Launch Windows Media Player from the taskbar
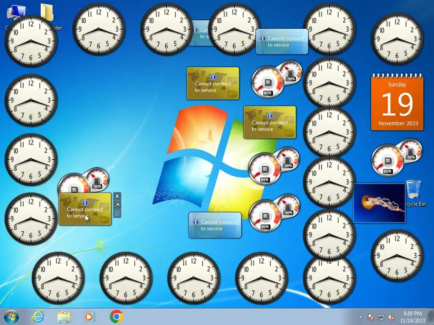The height and width of the screenshot is (325, 434). pyautogui.click(x=90, y=317)
